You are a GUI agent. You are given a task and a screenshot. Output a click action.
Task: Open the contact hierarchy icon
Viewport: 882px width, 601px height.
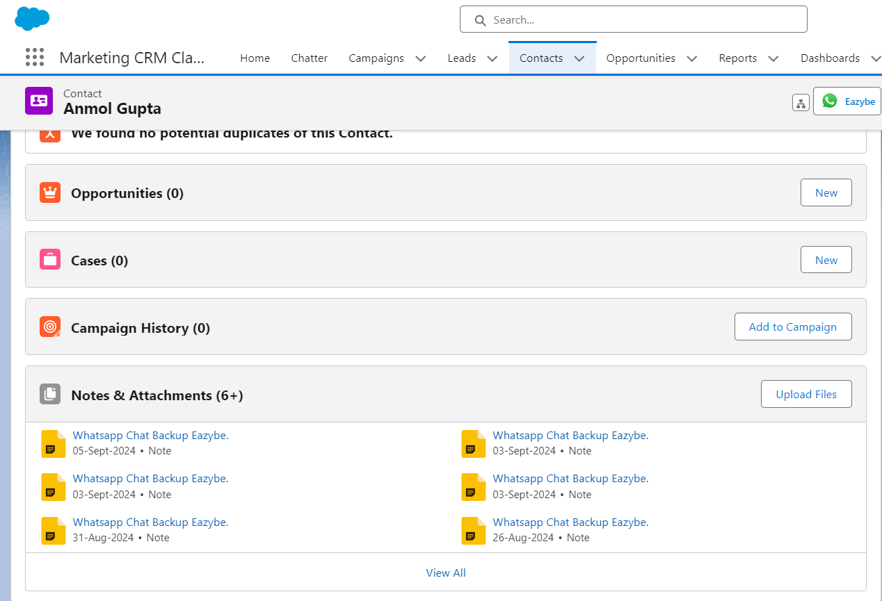[x=801, y=101]
